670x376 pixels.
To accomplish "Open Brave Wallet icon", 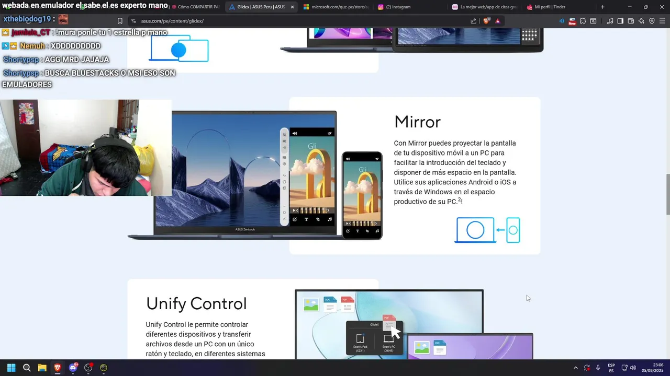I will [631, 21].
